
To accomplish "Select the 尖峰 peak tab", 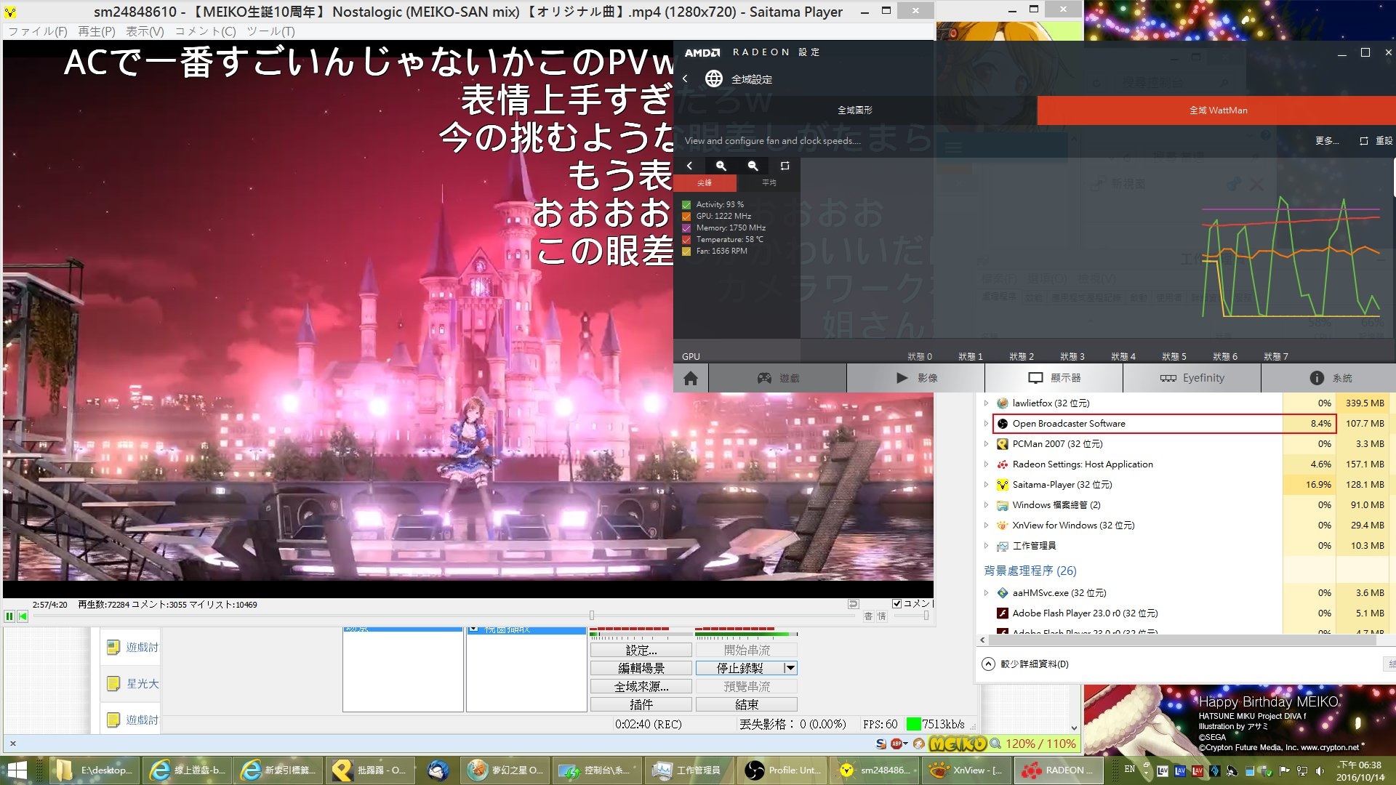I will (705, 182).
